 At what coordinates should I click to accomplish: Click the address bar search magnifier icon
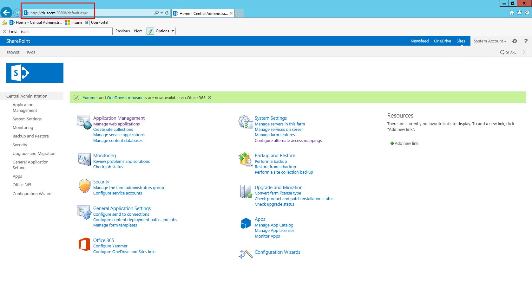coord(156,13)
